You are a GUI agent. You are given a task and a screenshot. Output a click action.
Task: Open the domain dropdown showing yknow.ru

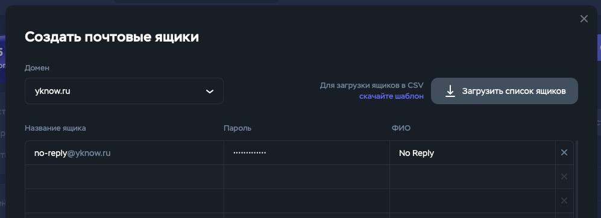[124, 91]
